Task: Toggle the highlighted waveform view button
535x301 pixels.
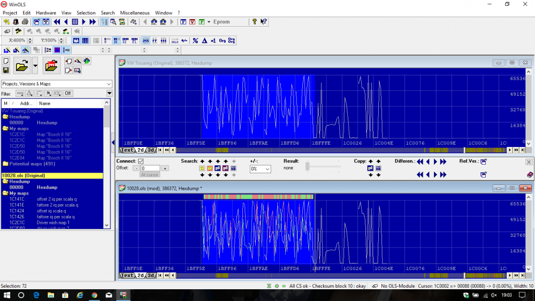Action: coord(76,41)
